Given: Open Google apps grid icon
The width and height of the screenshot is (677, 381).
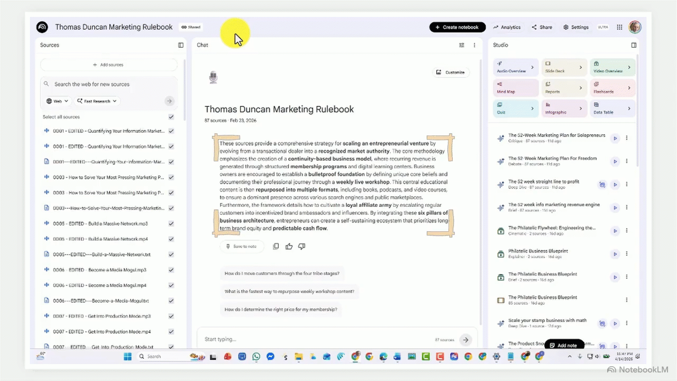Looking at the screenshot, I should (x=619, y=27).
